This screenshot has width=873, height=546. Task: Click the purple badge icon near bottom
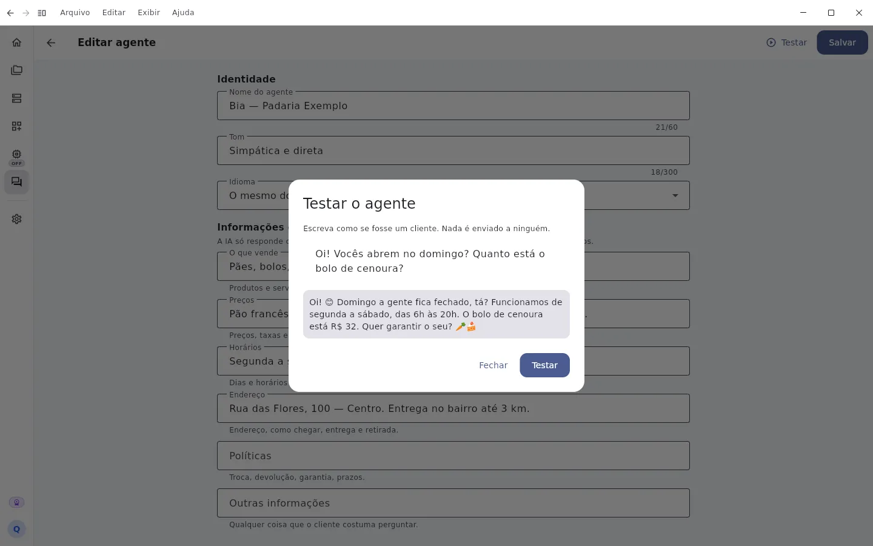coord(16,502)
